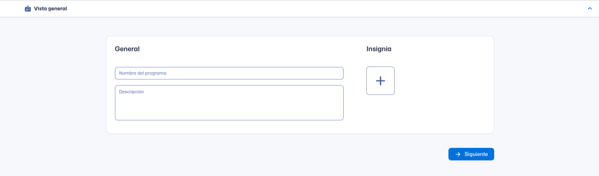Focus the Nombre del programa field
The width and height of the screenshot is (599, 176).
pos(229,73)
